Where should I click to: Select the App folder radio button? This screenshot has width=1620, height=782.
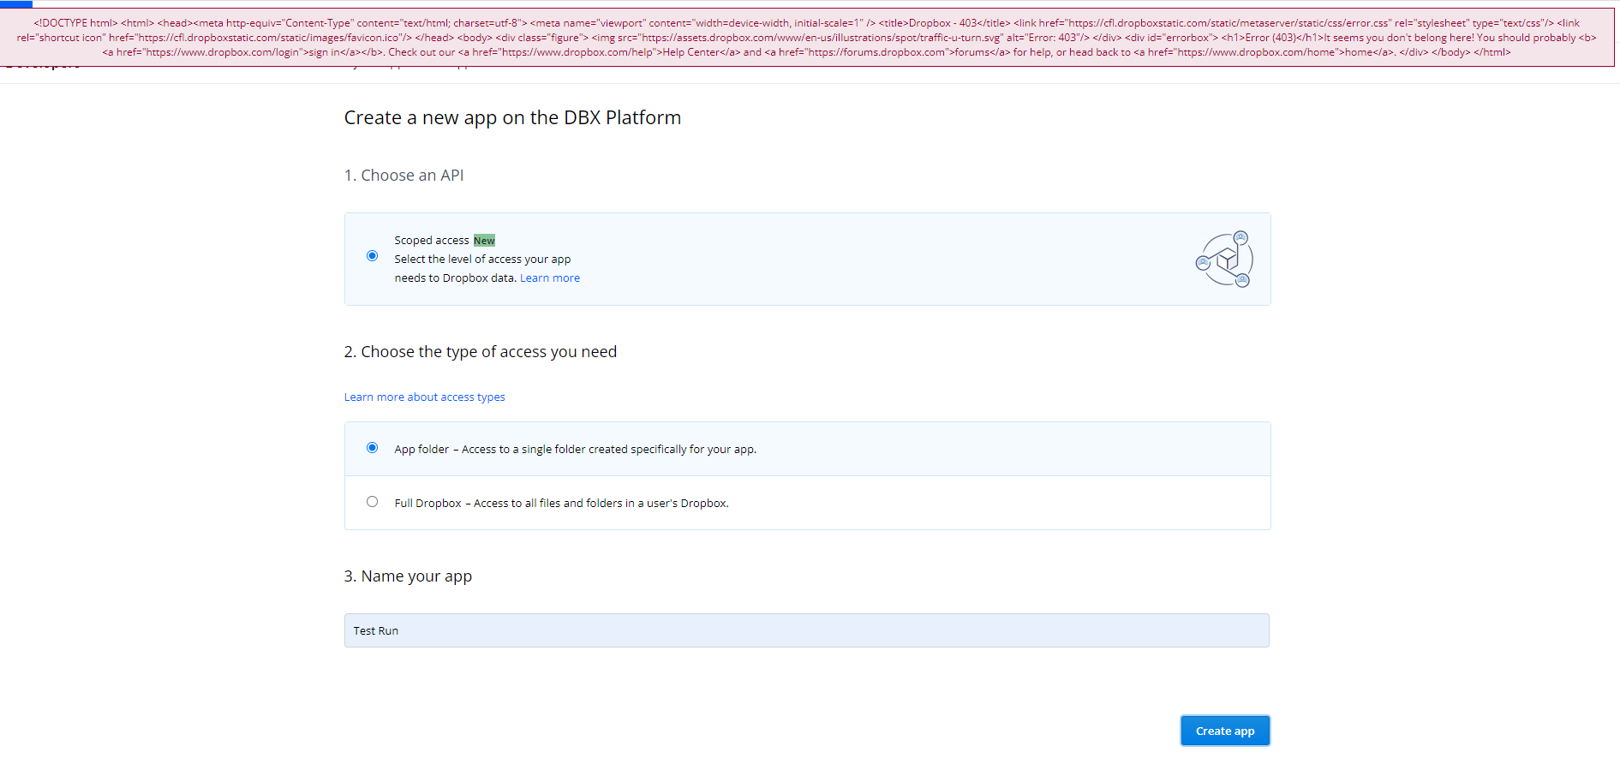point(372,448)
